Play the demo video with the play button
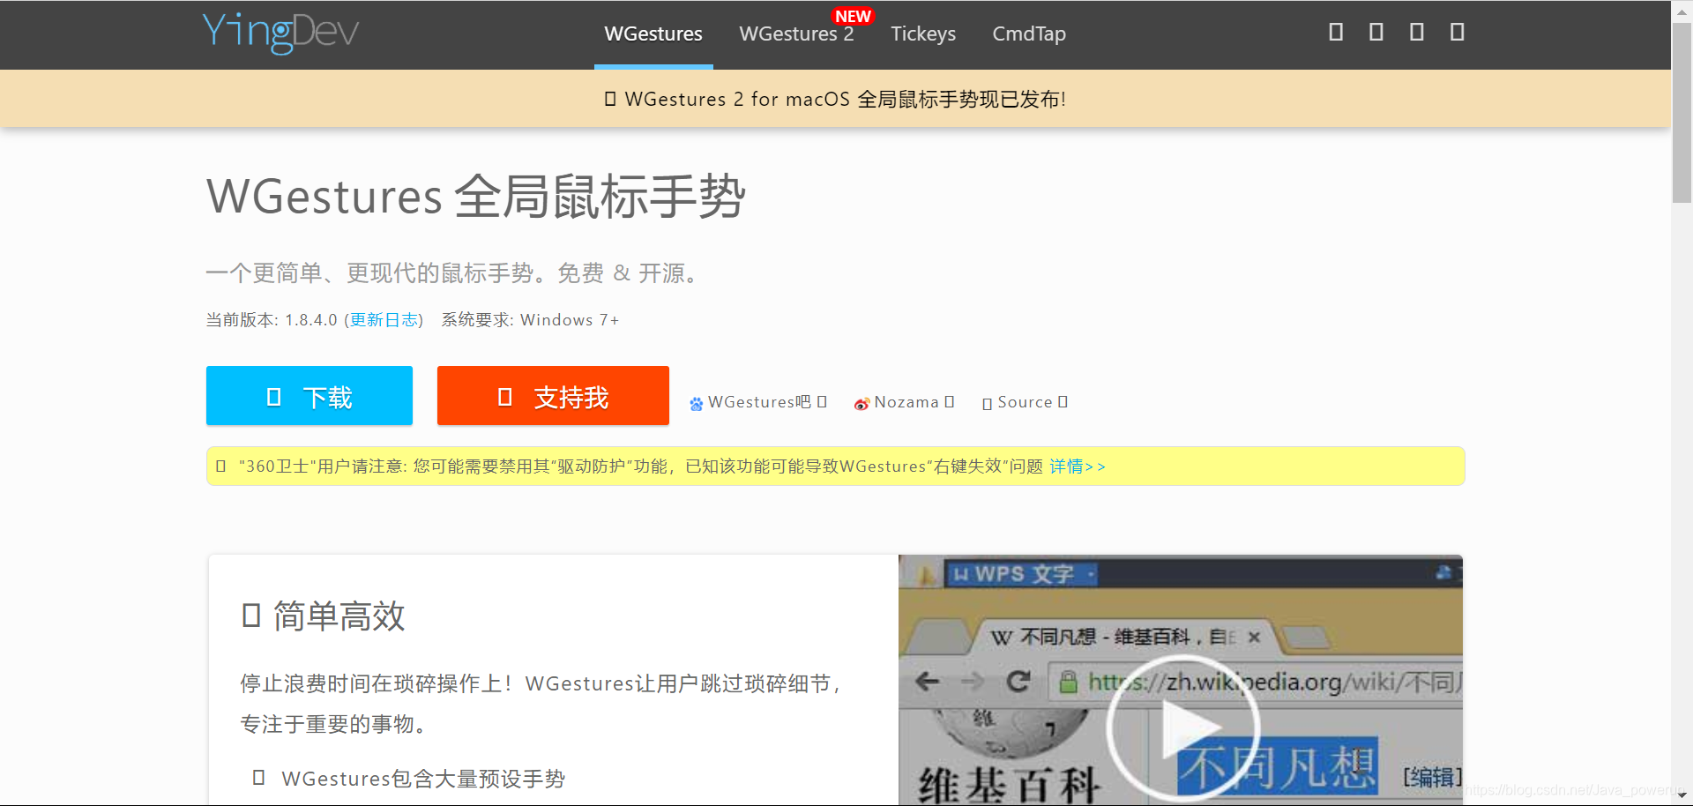1693x806 pixels. (1182, 727)
